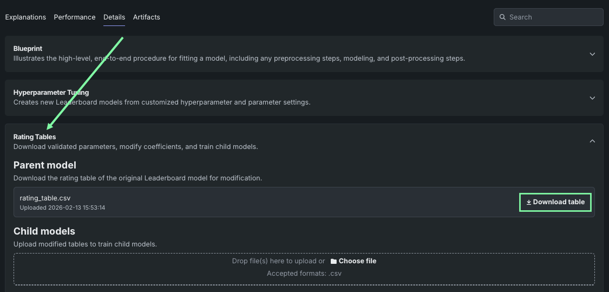Click the download arrow icon on Download table

pyautogui.click(x=529, y=203)
